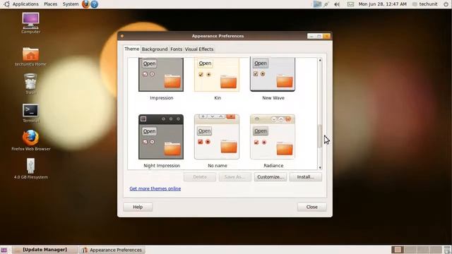
Task: Click the date and time clock
Action: (383, 4)
